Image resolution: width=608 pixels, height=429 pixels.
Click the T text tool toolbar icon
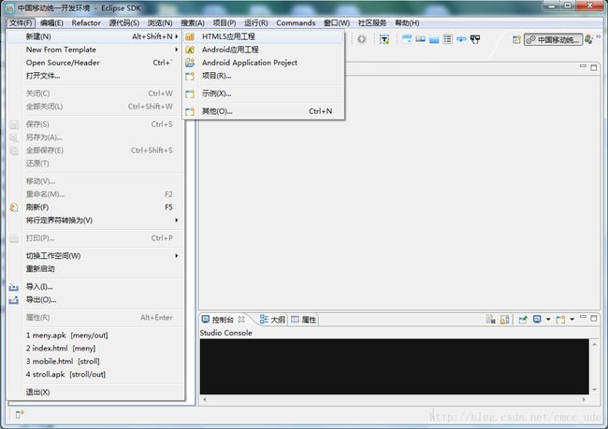point(384,39)
